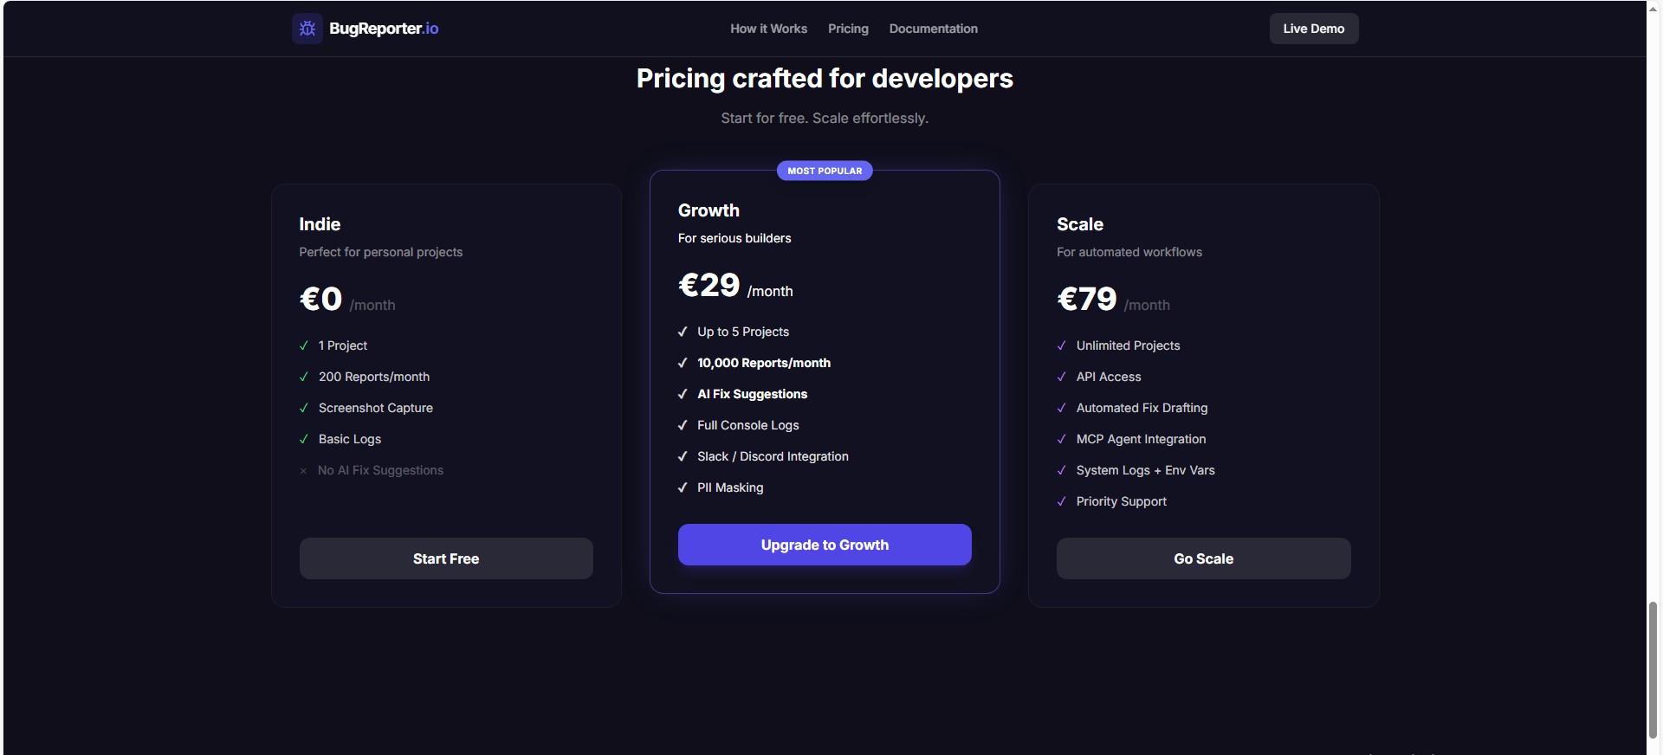Click the BugReporter.io brand name link
The image size is (1663, 755).
(x=384, y=29)
